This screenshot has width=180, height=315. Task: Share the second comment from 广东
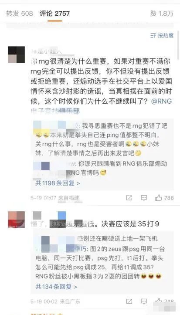tap(129, 301)
